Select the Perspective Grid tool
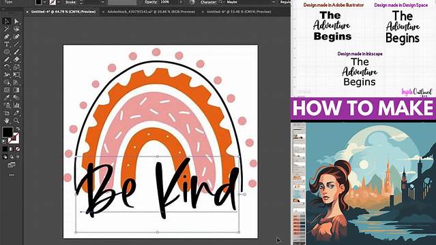 [x=16, y=82]
